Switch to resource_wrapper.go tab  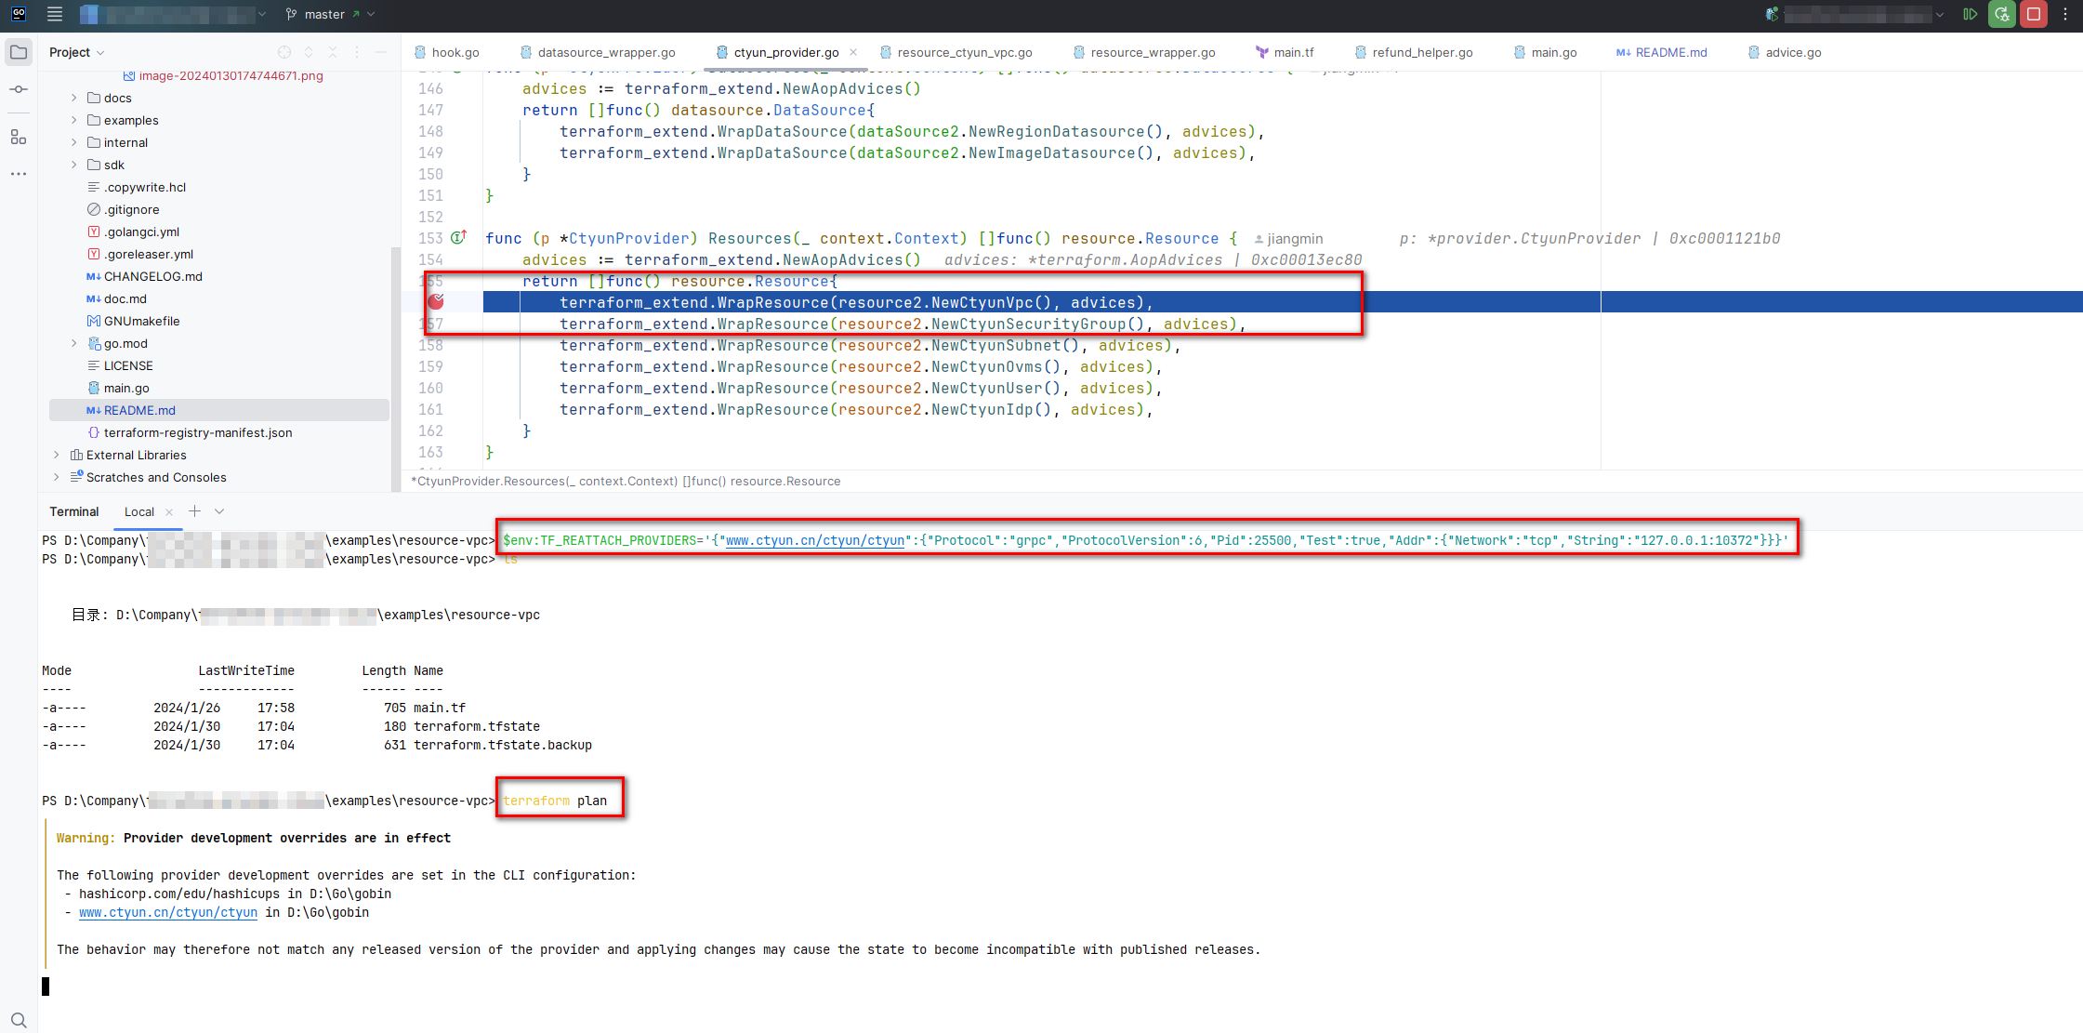[x=1144, y=52]
